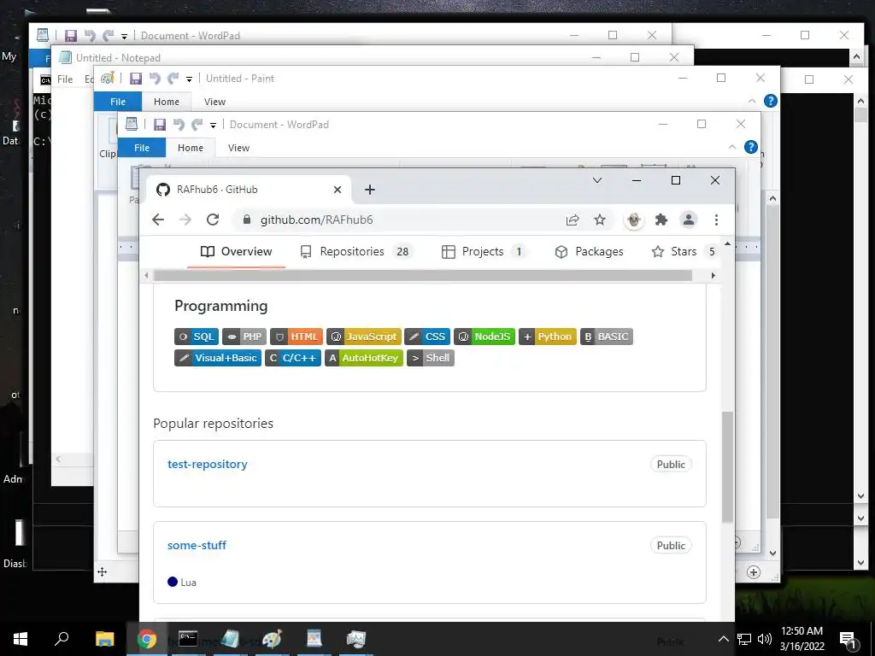
Task: Save the image from Paint's toolbar
Action: click(x=136, y=79)
